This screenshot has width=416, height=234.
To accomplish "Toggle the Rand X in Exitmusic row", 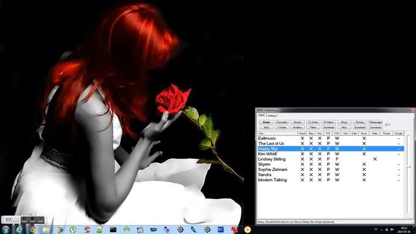I will click(x=302, y=138).
